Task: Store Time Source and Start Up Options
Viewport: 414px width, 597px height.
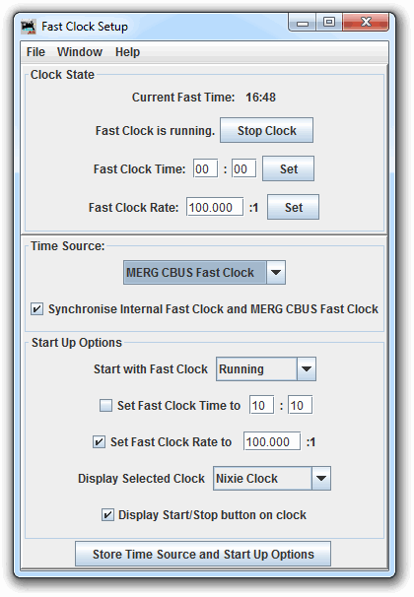Action: pyautogui.click(x=203, y=554)
